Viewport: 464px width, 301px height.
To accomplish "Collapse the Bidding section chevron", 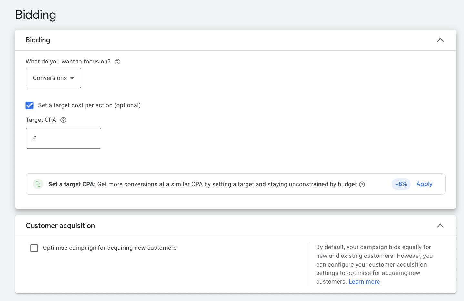I will (x=440, y=40).
